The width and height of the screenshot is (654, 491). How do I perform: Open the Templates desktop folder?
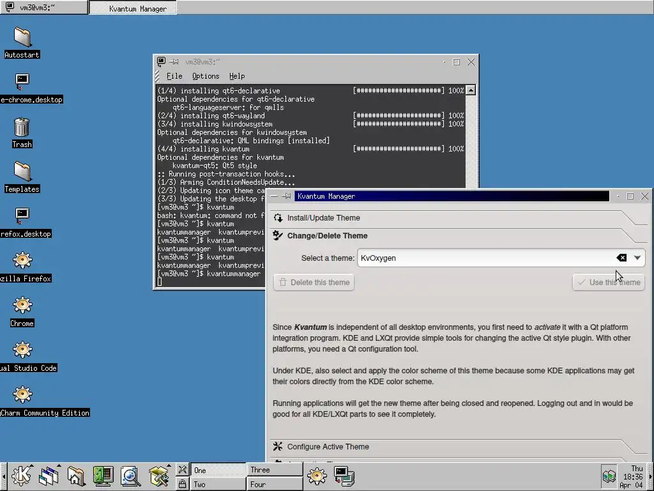22,177
